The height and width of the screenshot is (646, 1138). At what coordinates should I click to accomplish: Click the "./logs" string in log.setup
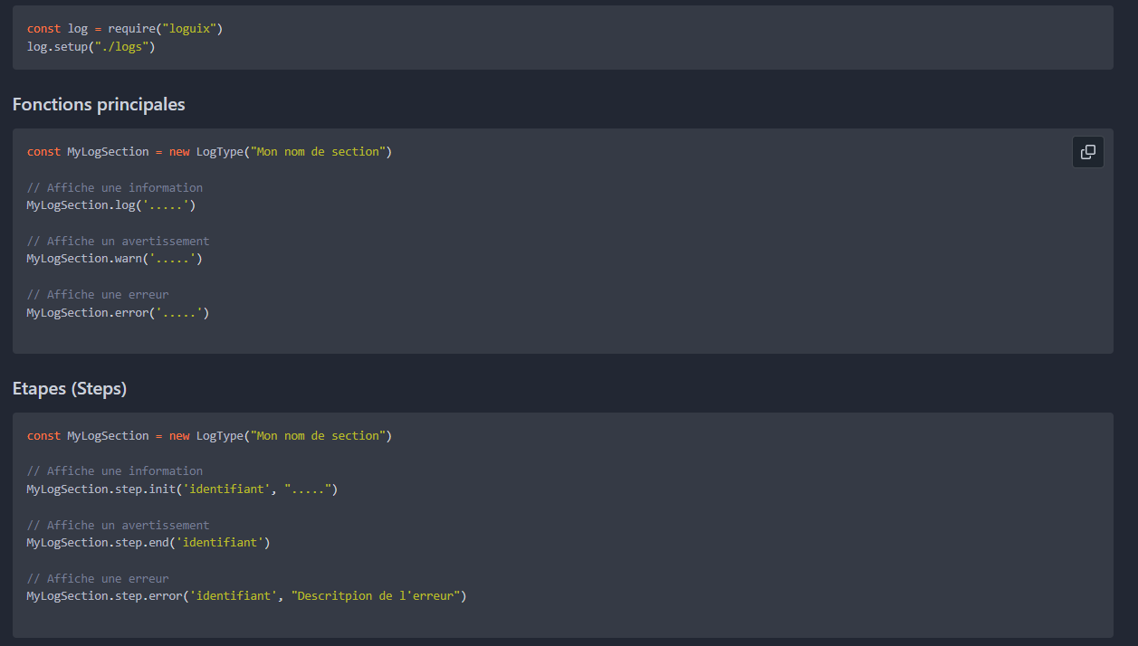(x=121, y=46)
